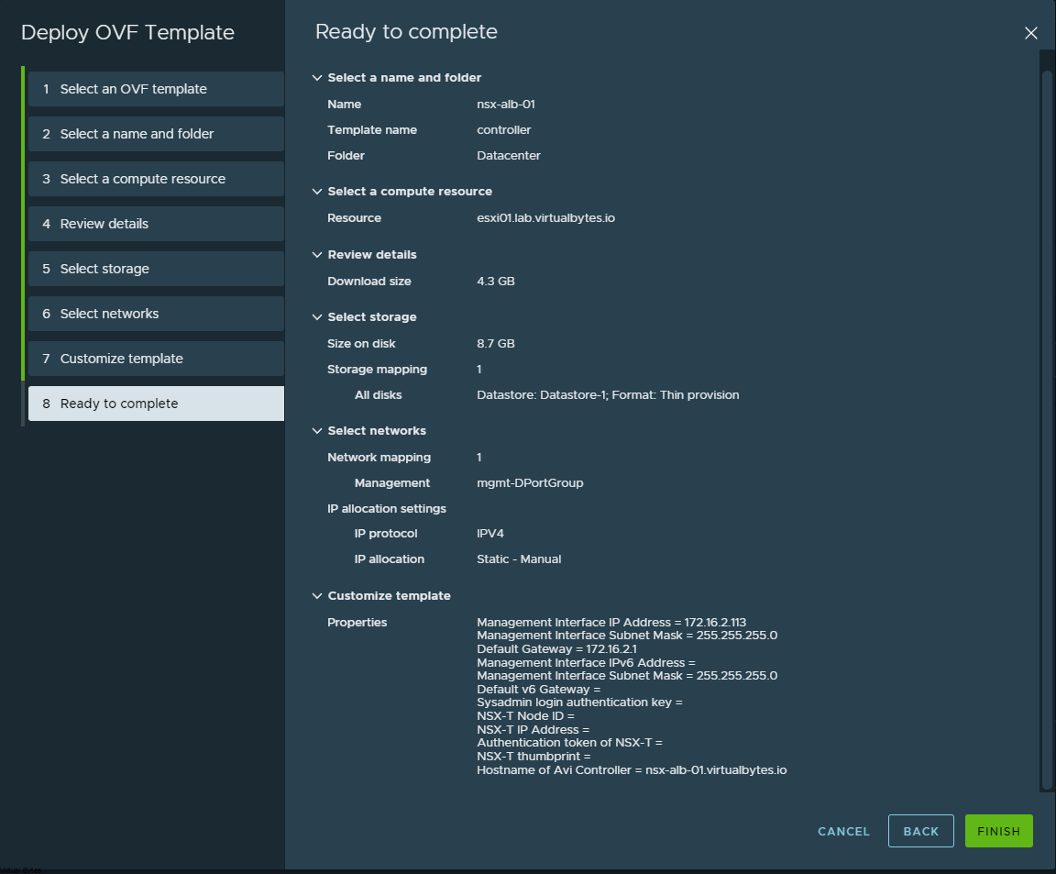Viewport: 1056px width, 874px height.
Task: Collapse the 'Customize template' section
Action: pos(318,596)
